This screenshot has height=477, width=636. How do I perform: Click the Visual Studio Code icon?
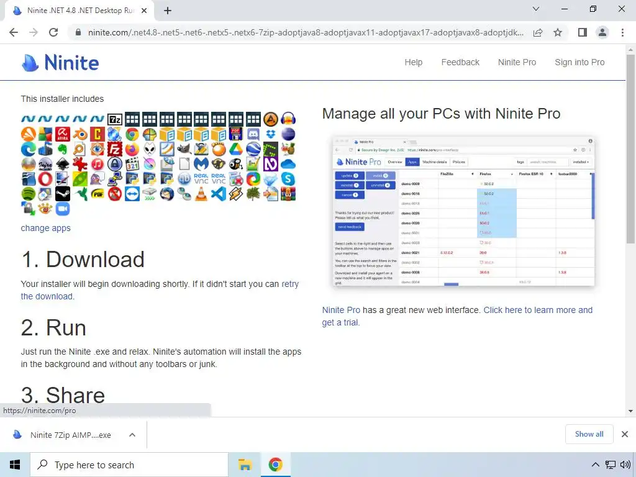pyautogui.click(x=219, y=194)
